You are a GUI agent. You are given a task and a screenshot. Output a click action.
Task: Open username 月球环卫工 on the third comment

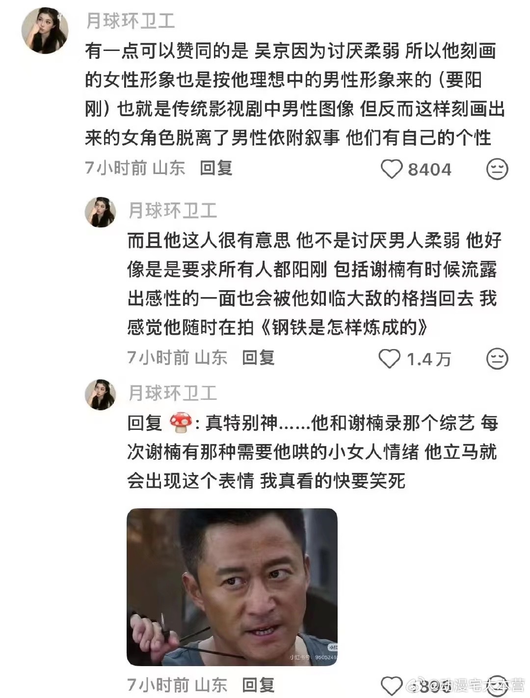[x=173, y=393]
